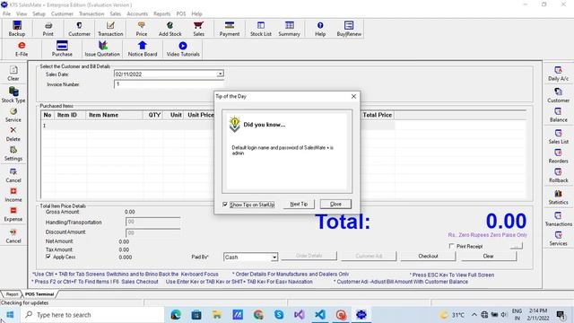Open the Daily A/c icon
Image resolution: width=574 pixels, height=323 pixels.
(x=558, y=74)
